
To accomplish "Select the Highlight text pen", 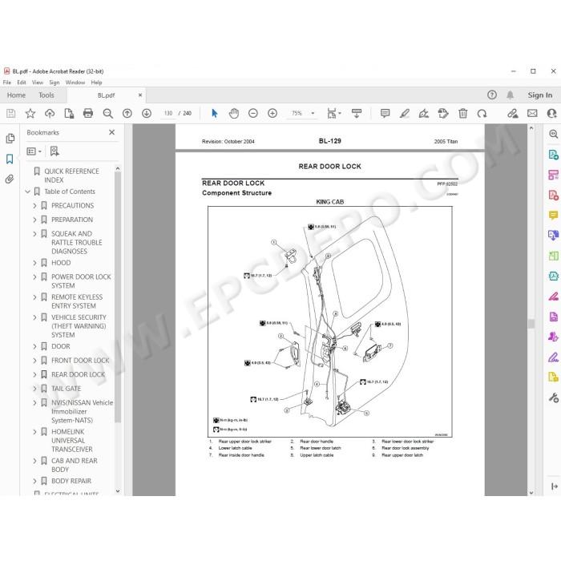I will 405,114.
